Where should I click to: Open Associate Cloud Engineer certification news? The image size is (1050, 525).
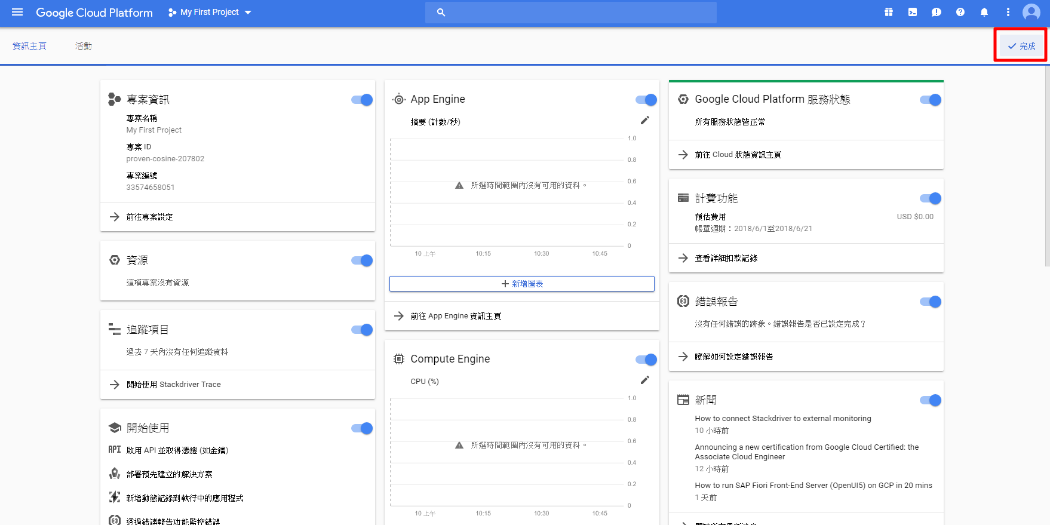[807, 452]
